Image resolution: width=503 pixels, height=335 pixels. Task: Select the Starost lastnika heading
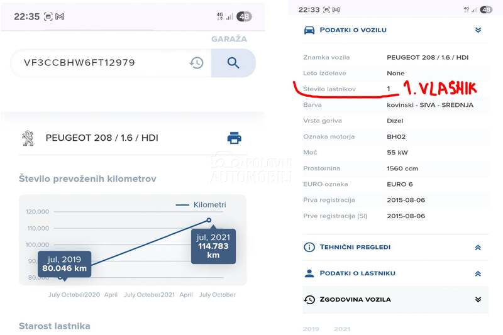click(x=55, y=326)
